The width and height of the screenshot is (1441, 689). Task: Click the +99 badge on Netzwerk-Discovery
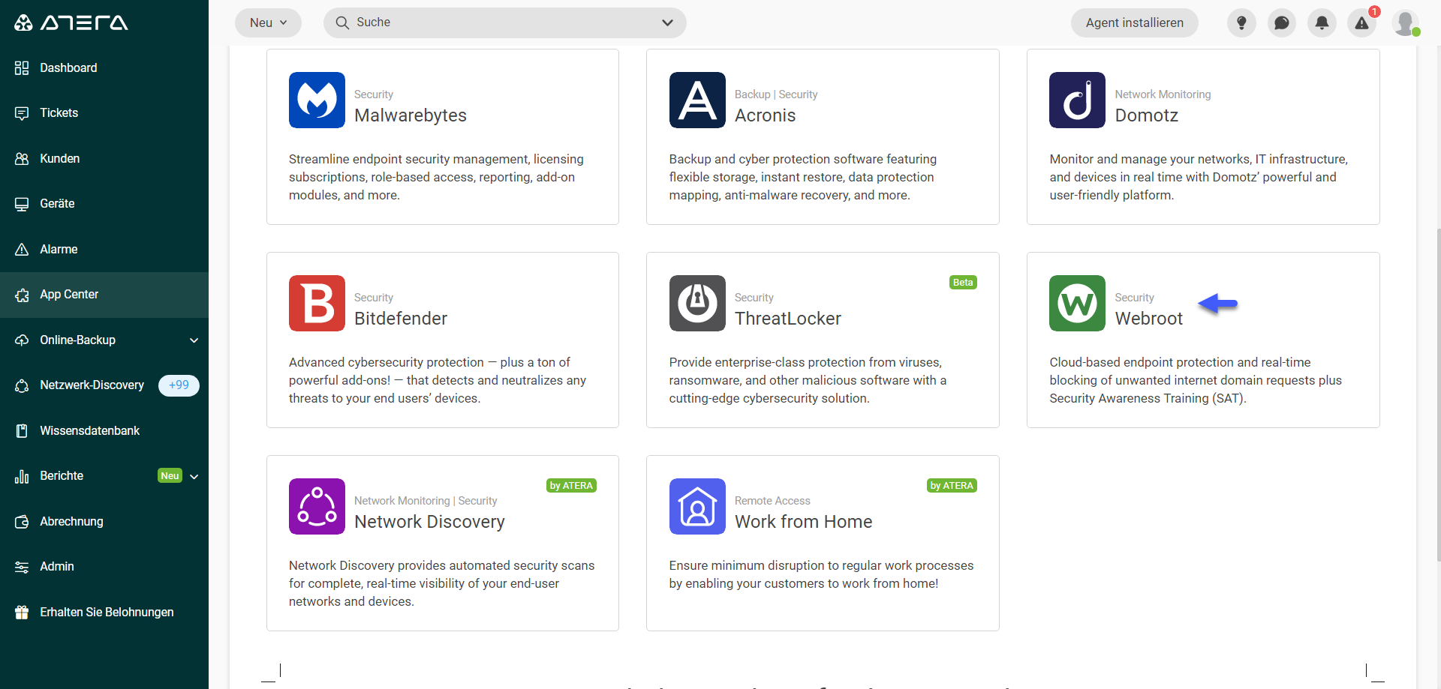pos(179,385)
